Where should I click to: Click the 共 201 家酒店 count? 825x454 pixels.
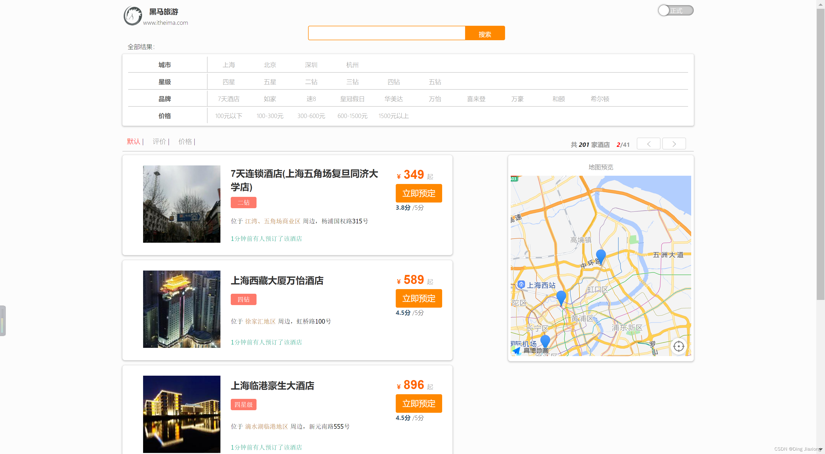click(x=590, y=145)
